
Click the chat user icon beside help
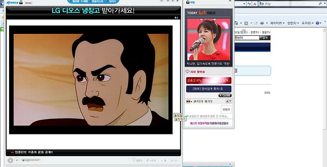(227, 101)
